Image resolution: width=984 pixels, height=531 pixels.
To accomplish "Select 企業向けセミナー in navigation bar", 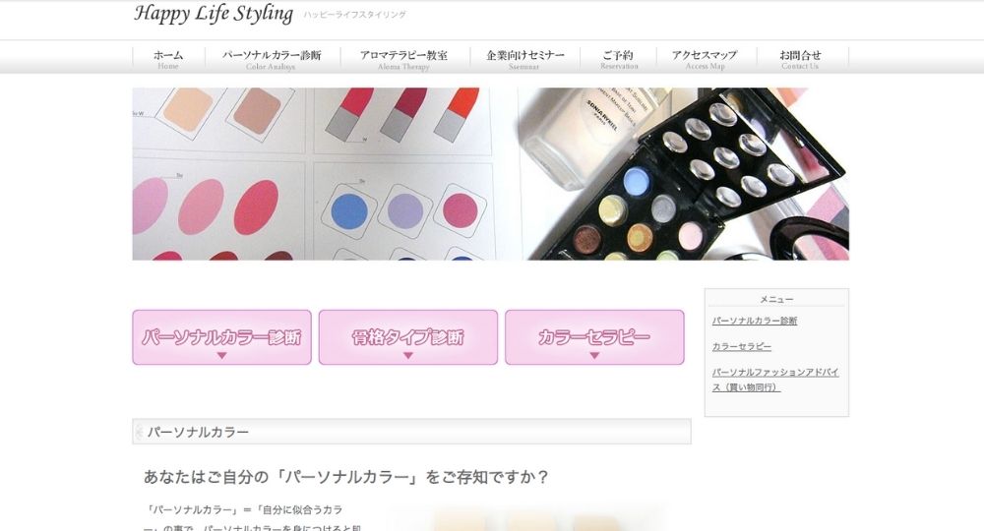I will (x=525, y=60).
